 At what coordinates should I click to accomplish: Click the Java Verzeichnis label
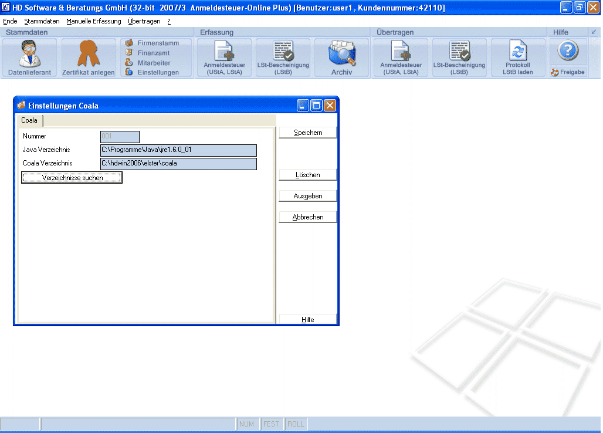pos(46,150)
